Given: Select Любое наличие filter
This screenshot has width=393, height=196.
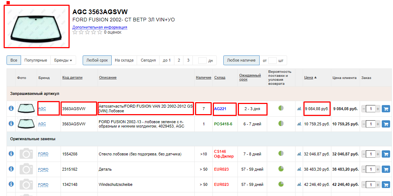Looking at the screenshot, I should click(x=241, y=61).
